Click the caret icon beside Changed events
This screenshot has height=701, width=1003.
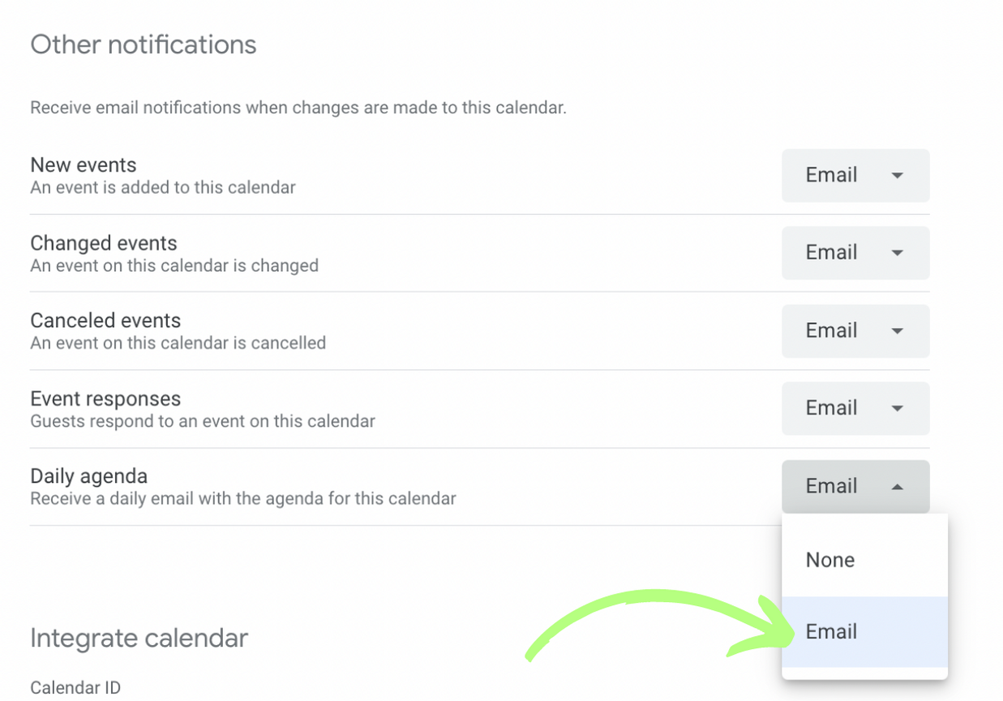897,253
